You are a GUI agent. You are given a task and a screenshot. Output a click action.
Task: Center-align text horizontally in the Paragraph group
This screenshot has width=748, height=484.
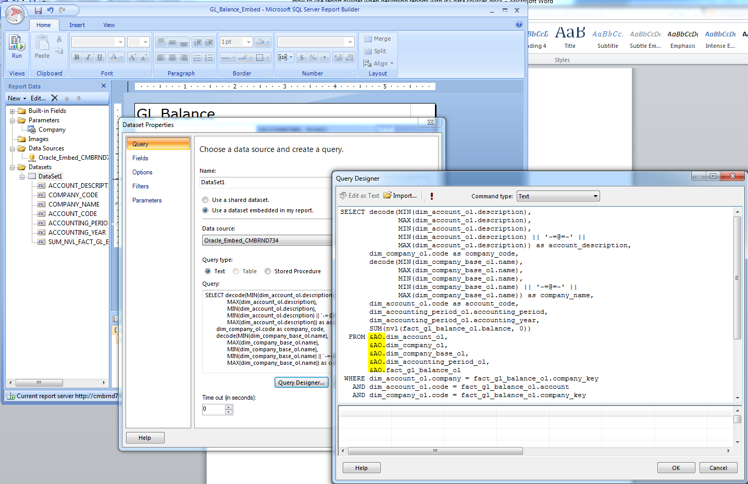[x=172, y=58]
